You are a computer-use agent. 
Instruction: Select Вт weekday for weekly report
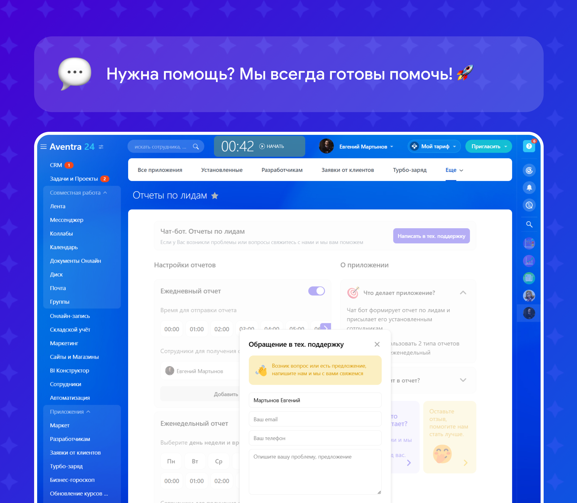195,461
